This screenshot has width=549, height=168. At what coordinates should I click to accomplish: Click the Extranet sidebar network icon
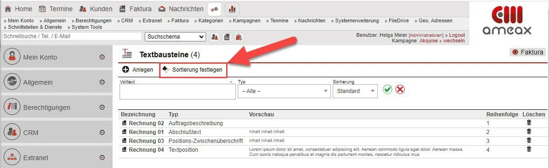(x=12, y=157)
